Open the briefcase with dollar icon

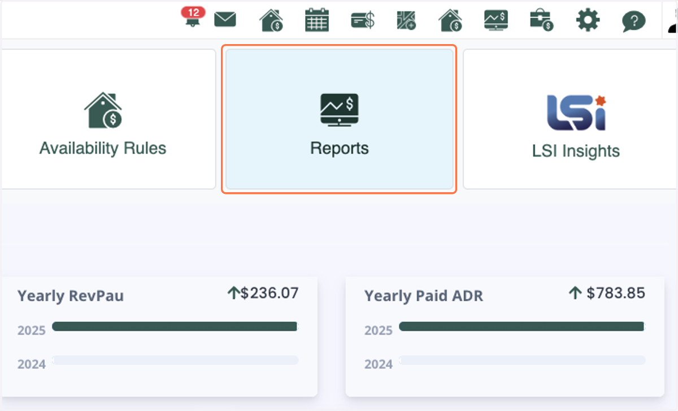(x=541, y=20)
